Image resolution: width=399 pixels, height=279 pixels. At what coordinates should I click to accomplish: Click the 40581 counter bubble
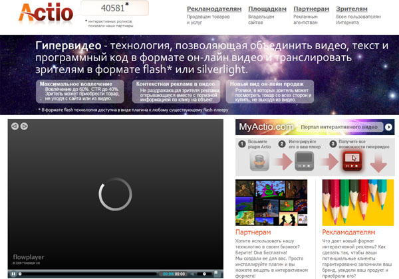click(115, 8)
